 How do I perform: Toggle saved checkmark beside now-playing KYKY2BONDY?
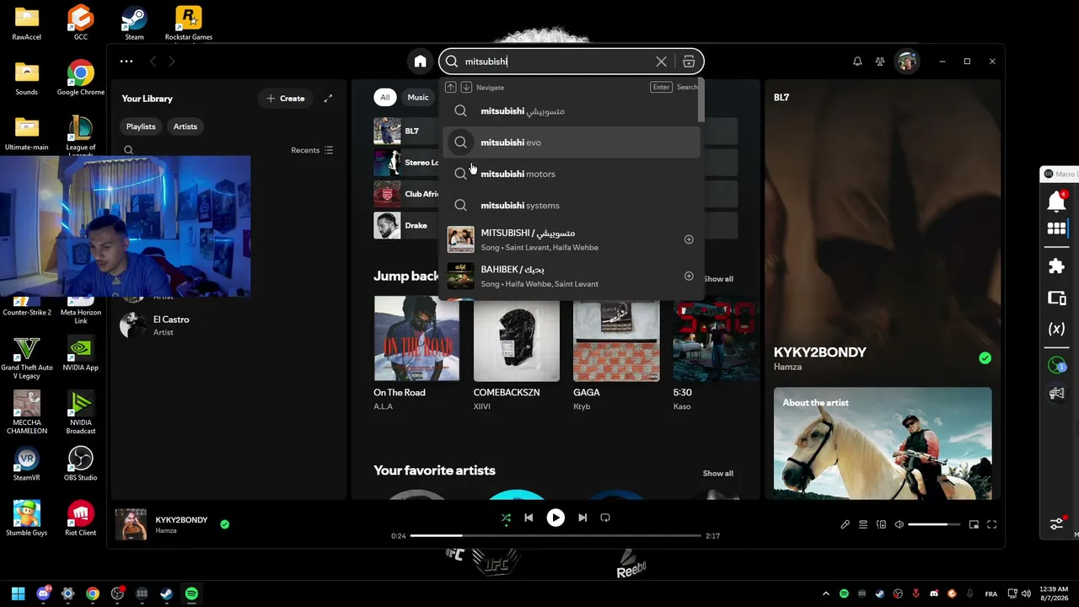[224, 524]
